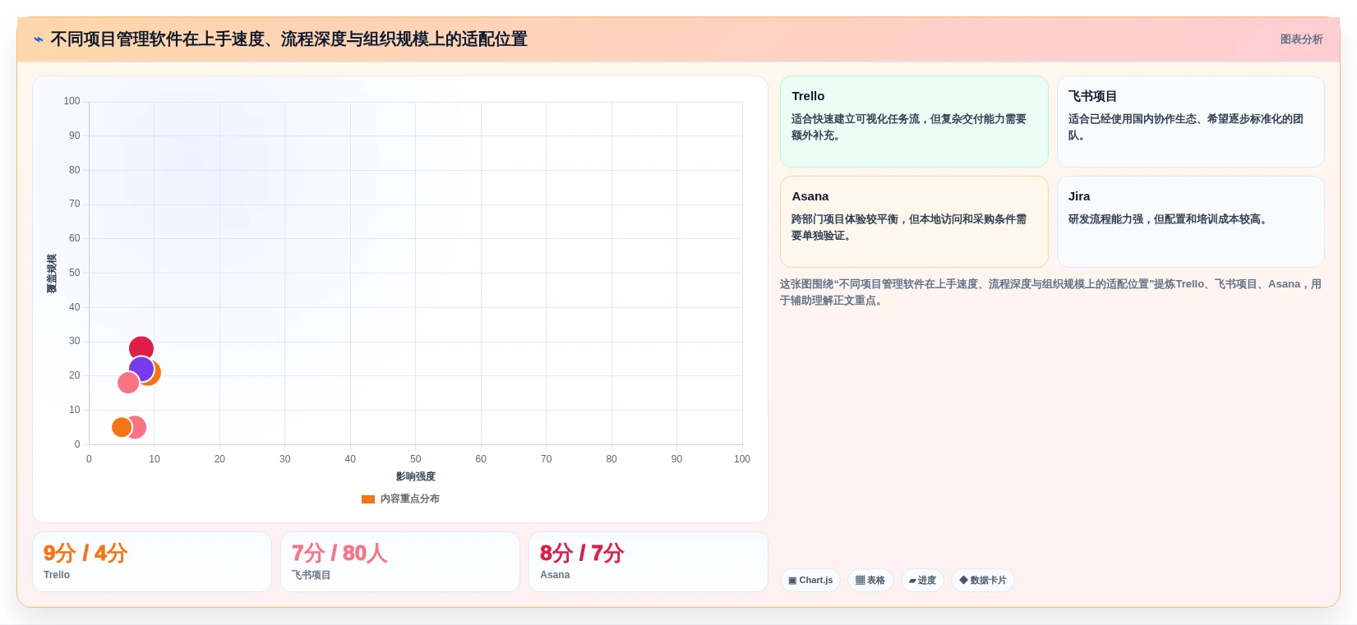Open the Jira description card

1190,222
